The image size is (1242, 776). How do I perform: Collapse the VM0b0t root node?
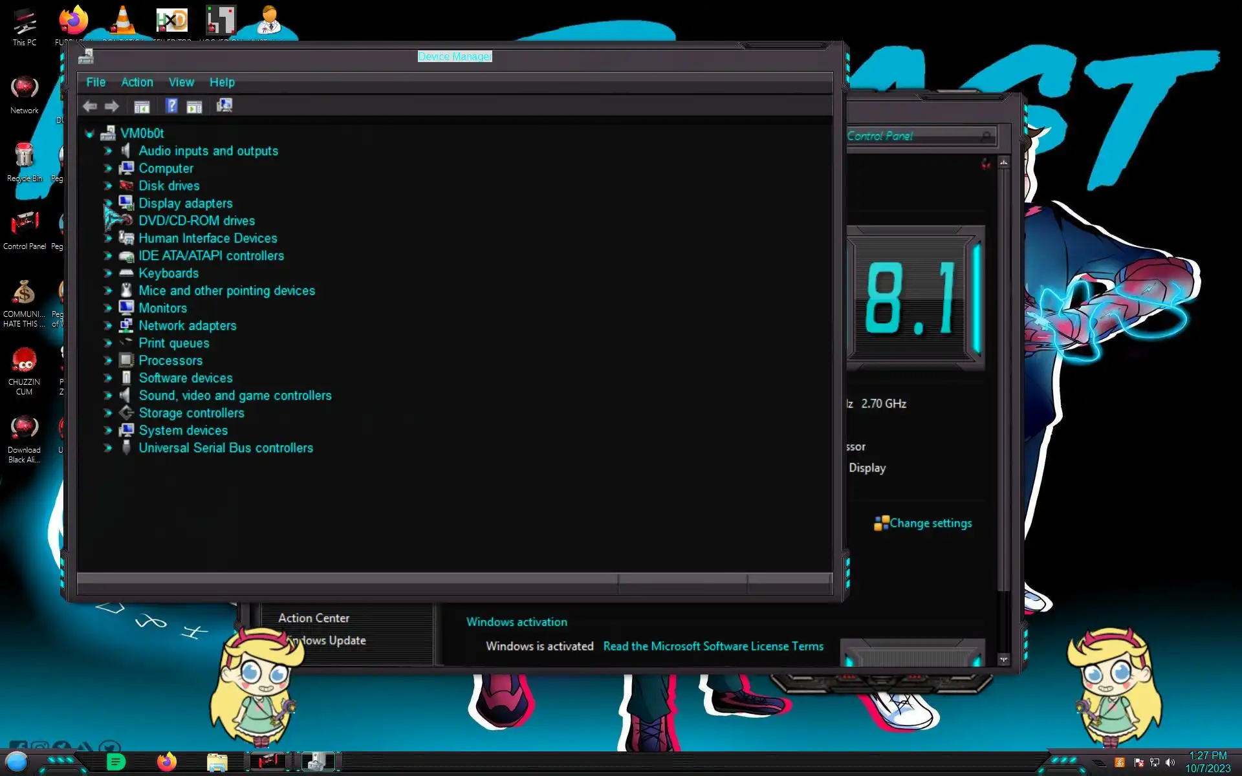click(x=89, y=134)
